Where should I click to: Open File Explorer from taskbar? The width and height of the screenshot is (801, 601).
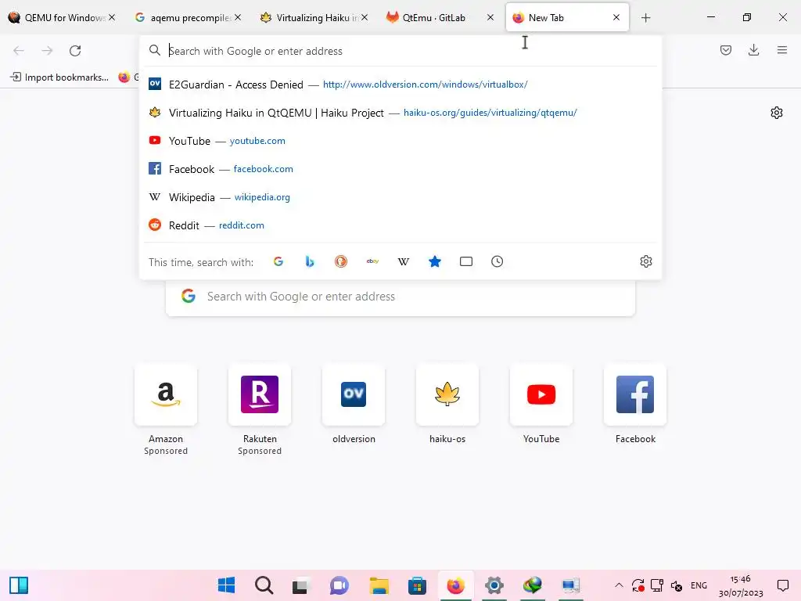tap(379, 585)
